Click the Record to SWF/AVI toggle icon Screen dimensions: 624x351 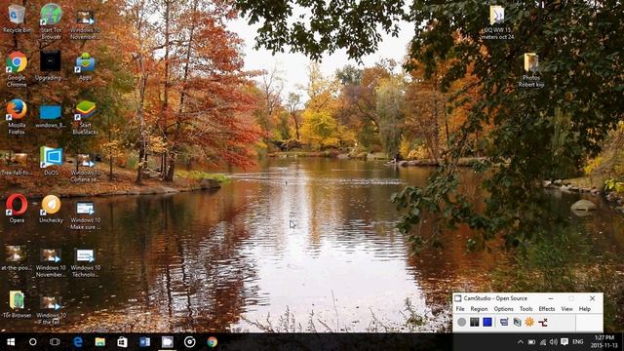pos(517,322)
